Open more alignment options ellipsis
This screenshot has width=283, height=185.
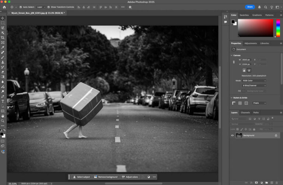coord(123,7)
